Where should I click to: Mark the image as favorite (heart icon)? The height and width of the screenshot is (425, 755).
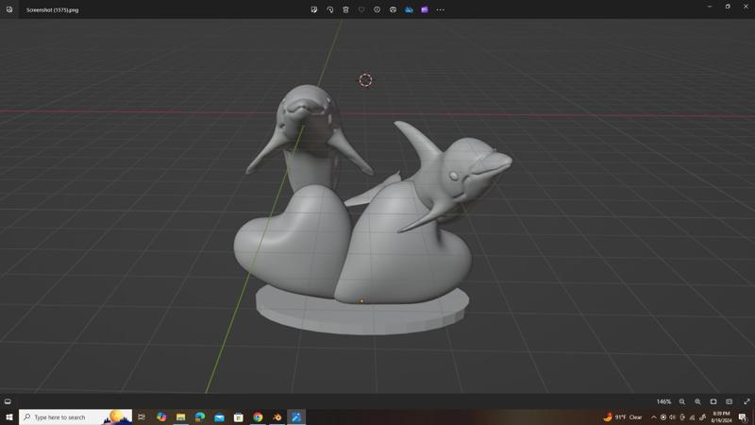(x=361, y=9)
